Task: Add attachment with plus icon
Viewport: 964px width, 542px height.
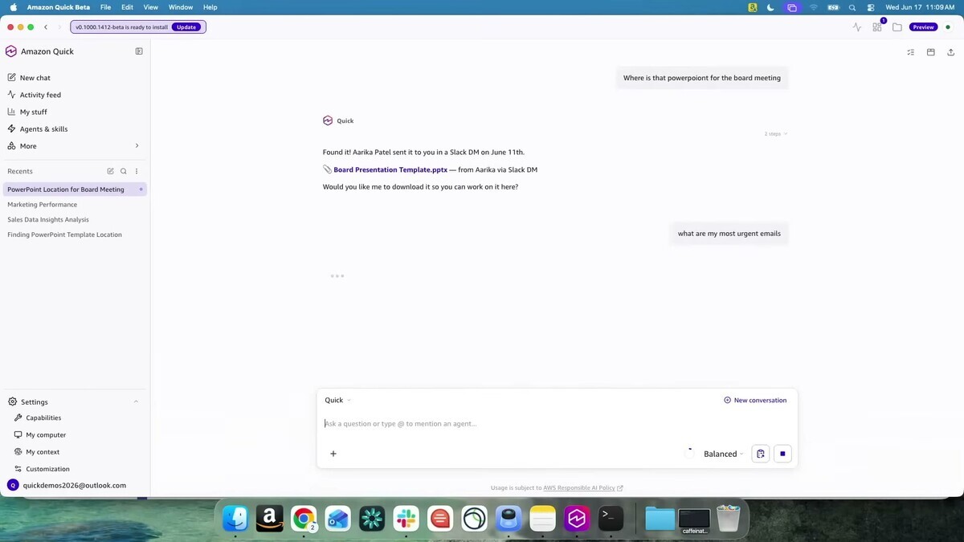Action: [333, 454]
